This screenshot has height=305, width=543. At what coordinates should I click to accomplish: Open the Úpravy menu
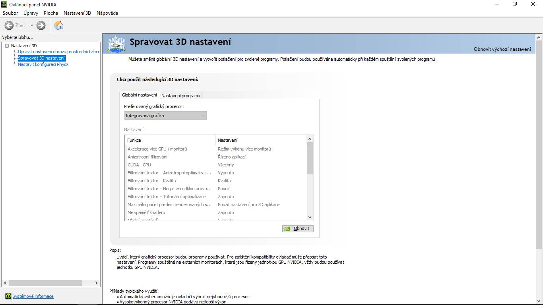31,13
